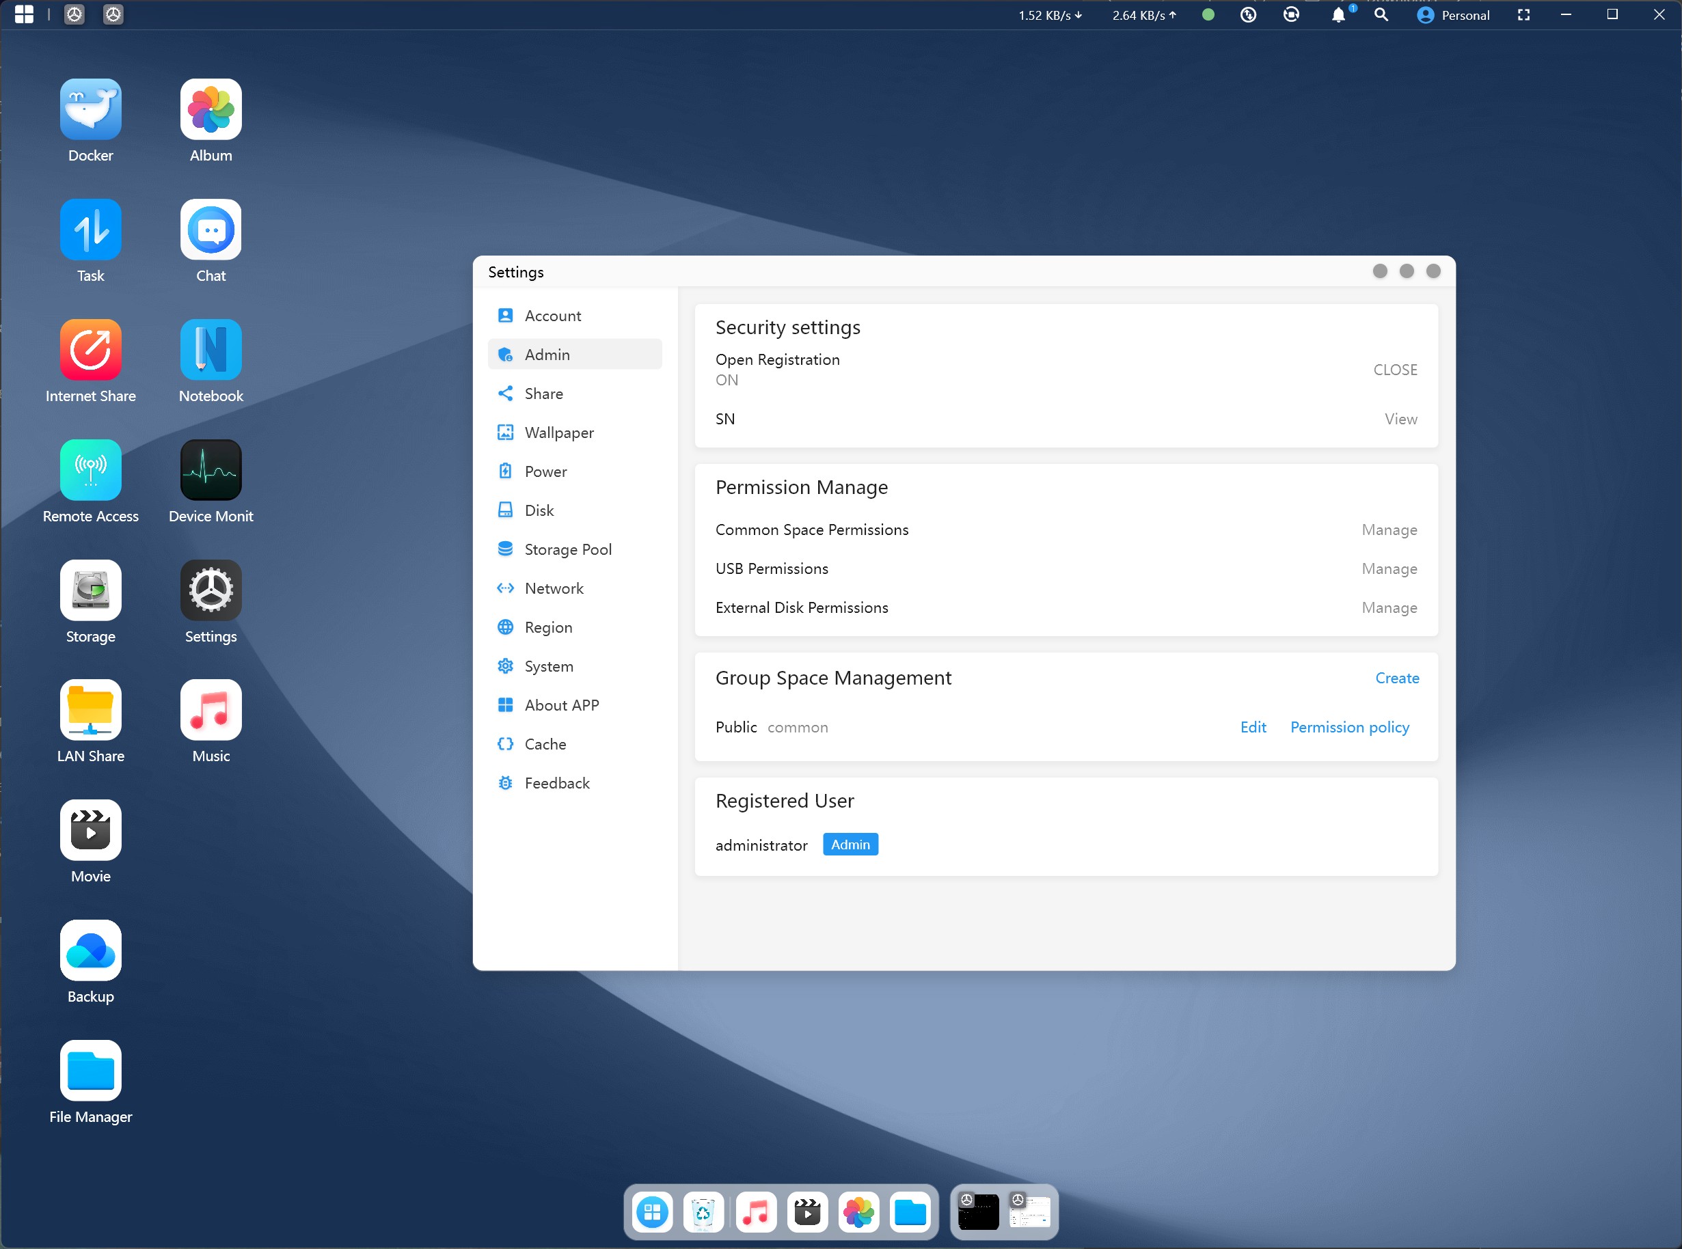This screenshot has width=1682, height=1249.
Task: Toggle fullscreen mode icon in top bar
Action: [1523, 15]
